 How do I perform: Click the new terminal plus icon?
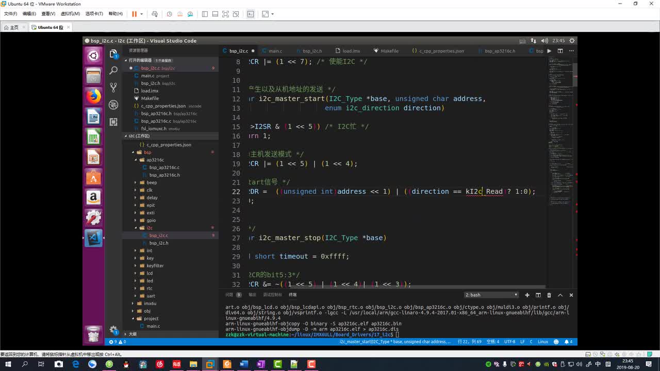(527, 295)
